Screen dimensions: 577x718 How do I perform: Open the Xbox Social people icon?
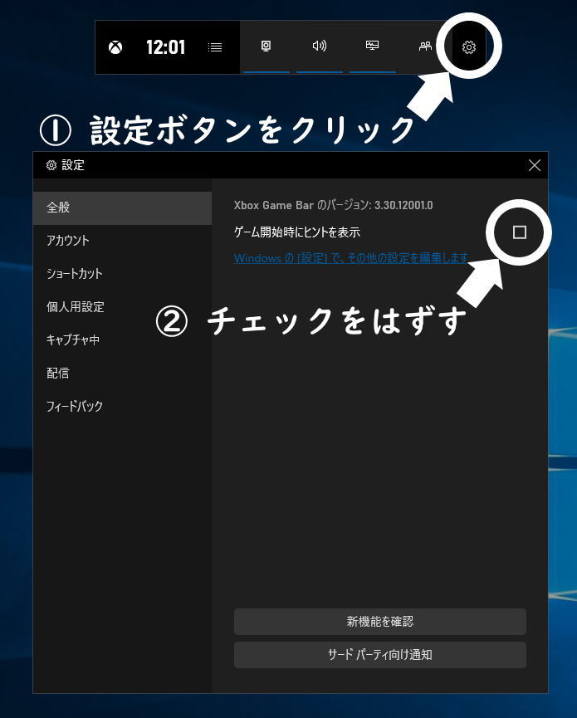pos(425,46)
